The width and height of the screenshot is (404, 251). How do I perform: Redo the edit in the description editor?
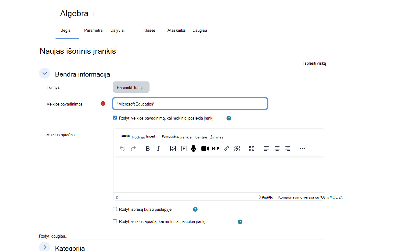pyautogui.click(x=133, y=149)
